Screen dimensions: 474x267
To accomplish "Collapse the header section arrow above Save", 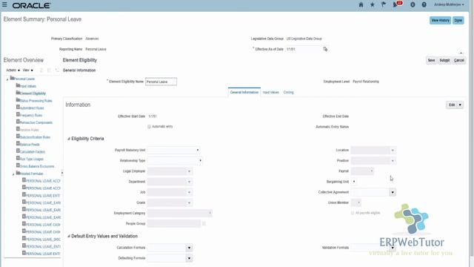I will (461, 53).
